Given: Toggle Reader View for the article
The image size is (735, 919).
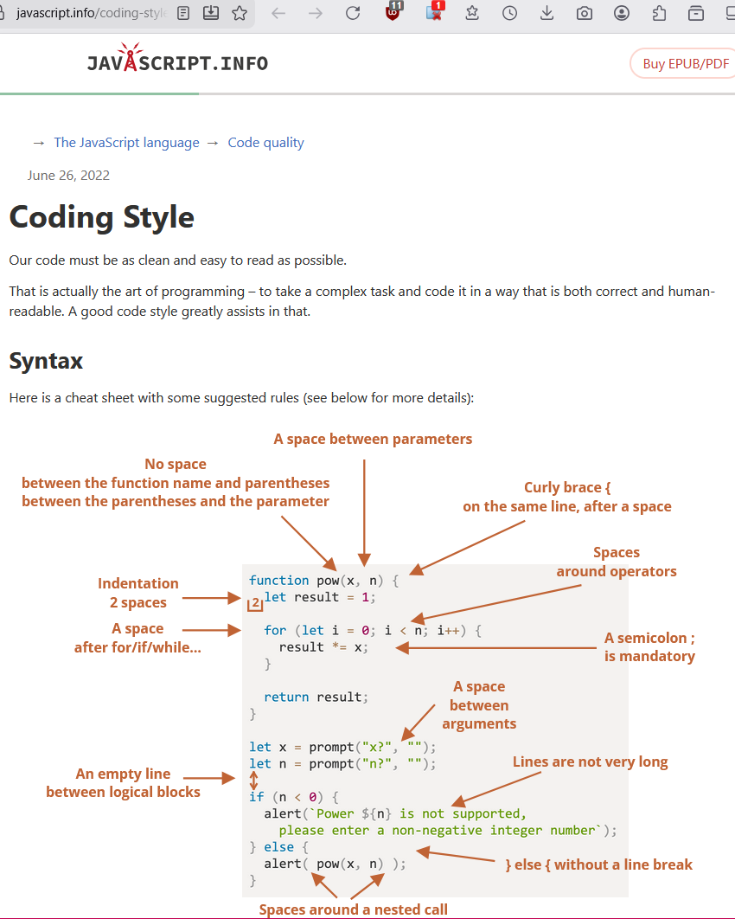Looking at the screenshot, I should click(182, 14).
